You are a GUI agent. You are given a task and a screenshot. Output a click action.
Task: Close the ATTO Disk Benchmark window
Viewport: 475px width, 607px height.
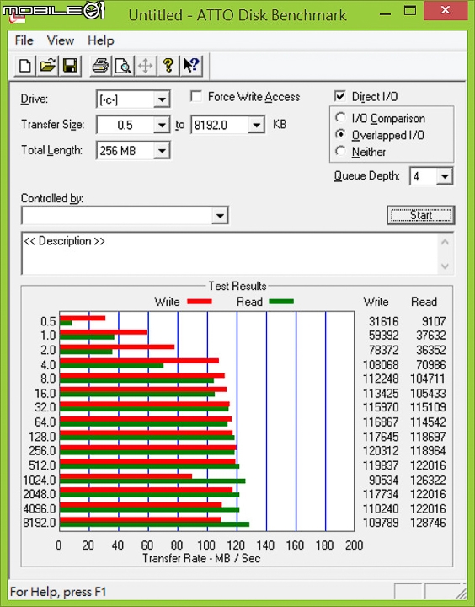[446, 10]
